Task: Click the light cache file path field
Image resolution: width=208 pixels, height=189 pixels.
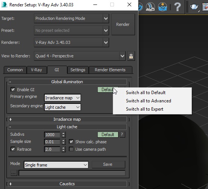Action: 72,173
